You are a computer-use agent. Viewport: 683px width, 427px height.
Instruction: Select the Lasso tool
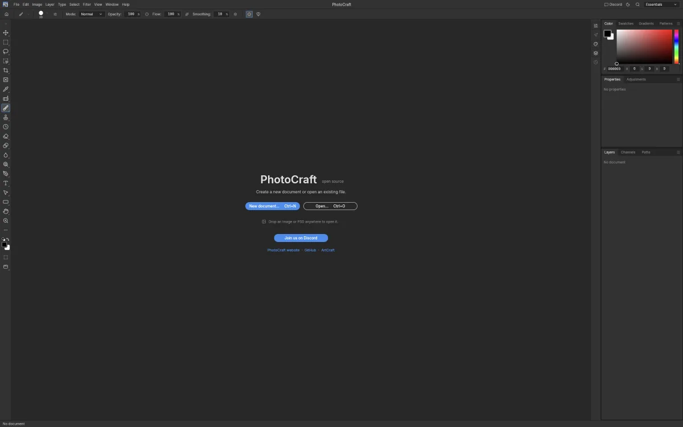coord(6,52)
